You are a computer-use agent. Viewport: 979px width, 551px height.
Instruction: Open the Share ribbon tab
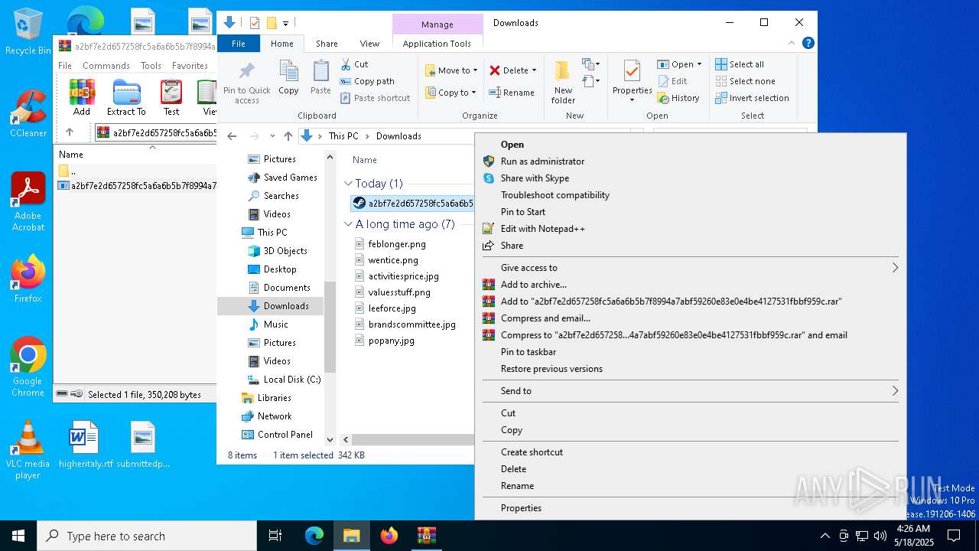coord(327,44)
